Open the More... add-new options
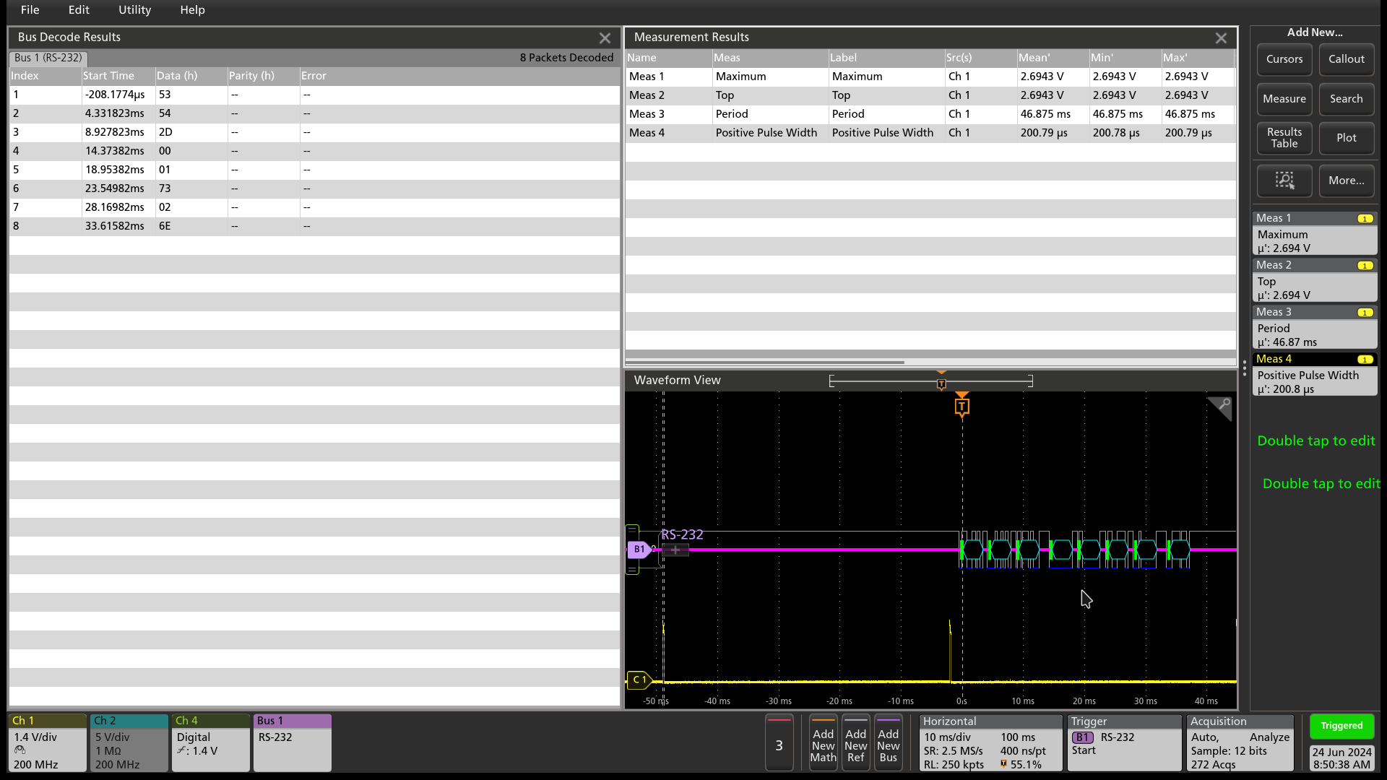The width and height of the screenshot is (1387, 780). pyautogui.click(x=1346, y=181)
